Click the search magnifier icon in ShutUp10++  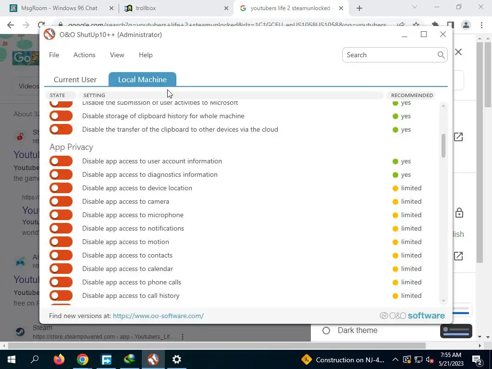(x=441, y=55)
